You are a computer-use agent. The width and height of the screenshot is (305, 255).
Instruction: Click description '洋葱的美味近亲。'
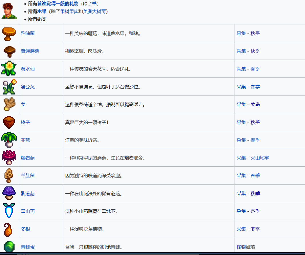tap(82, 140)
